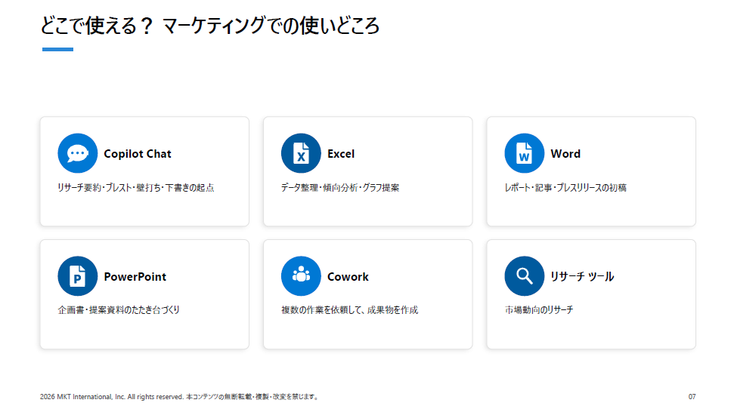Click the slide title どこで使える？
This screenshot has height=409, width=734.
[x=97, y=26]
